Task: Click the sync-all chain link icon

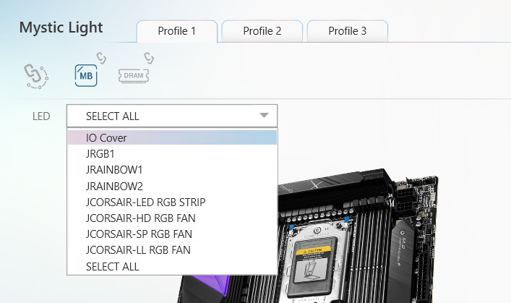Action: [36, 74]
